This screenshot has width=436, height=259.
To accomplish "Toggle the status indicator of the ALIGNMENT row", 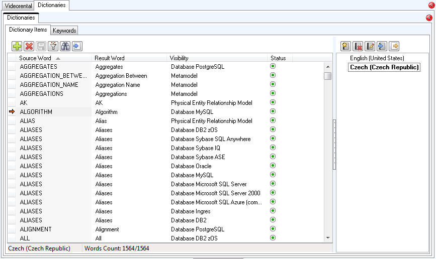I will click(x=273, y=229).
